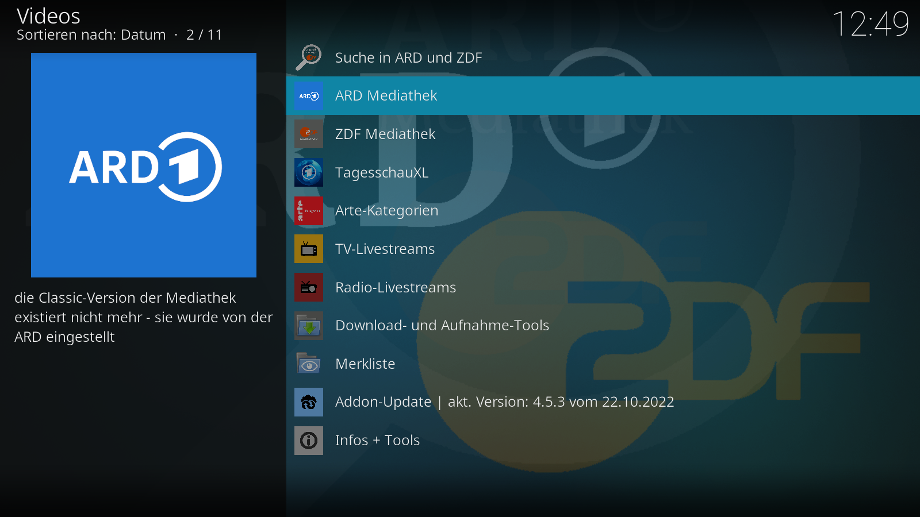Open Radio-Livestreams
Viewport: 920px width, 517px height.
pyautogui.click(x=603, y=287)
